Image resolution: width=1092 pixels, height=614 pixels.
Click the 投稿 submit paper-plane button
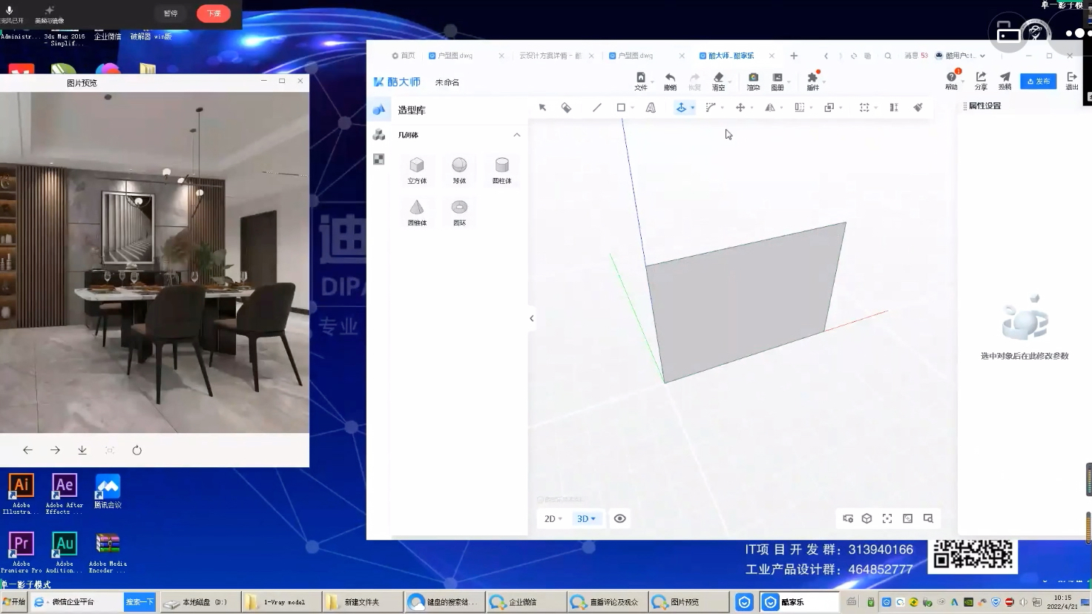(1004, 80)
